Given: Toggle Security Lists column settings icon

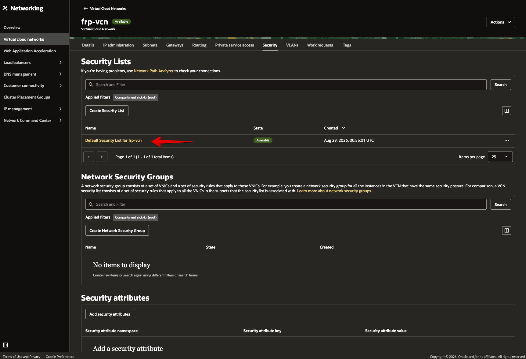Looking at the screenshot, I should click(506, 111).
